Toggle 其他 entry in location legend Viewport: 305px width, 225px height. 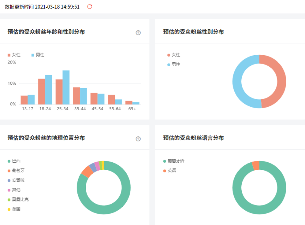coord(14,190)
